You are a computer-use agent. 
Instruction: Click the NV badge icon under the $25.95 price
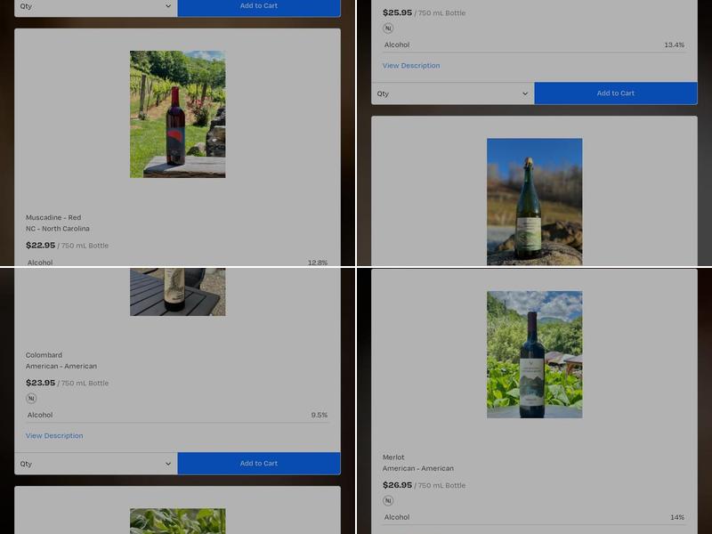tap(388, 28)
